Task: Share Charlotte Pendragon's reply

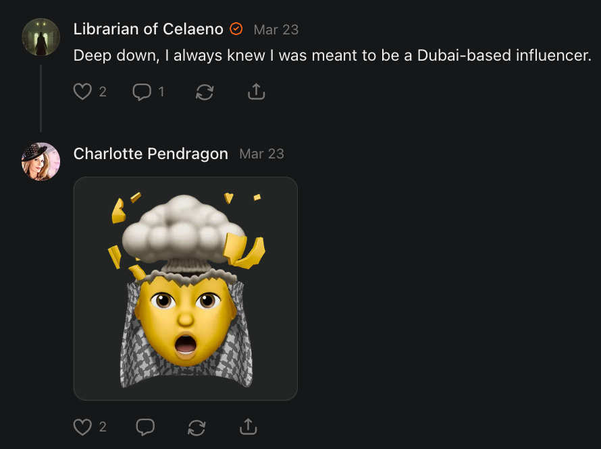Action: (x=249, y=427)
